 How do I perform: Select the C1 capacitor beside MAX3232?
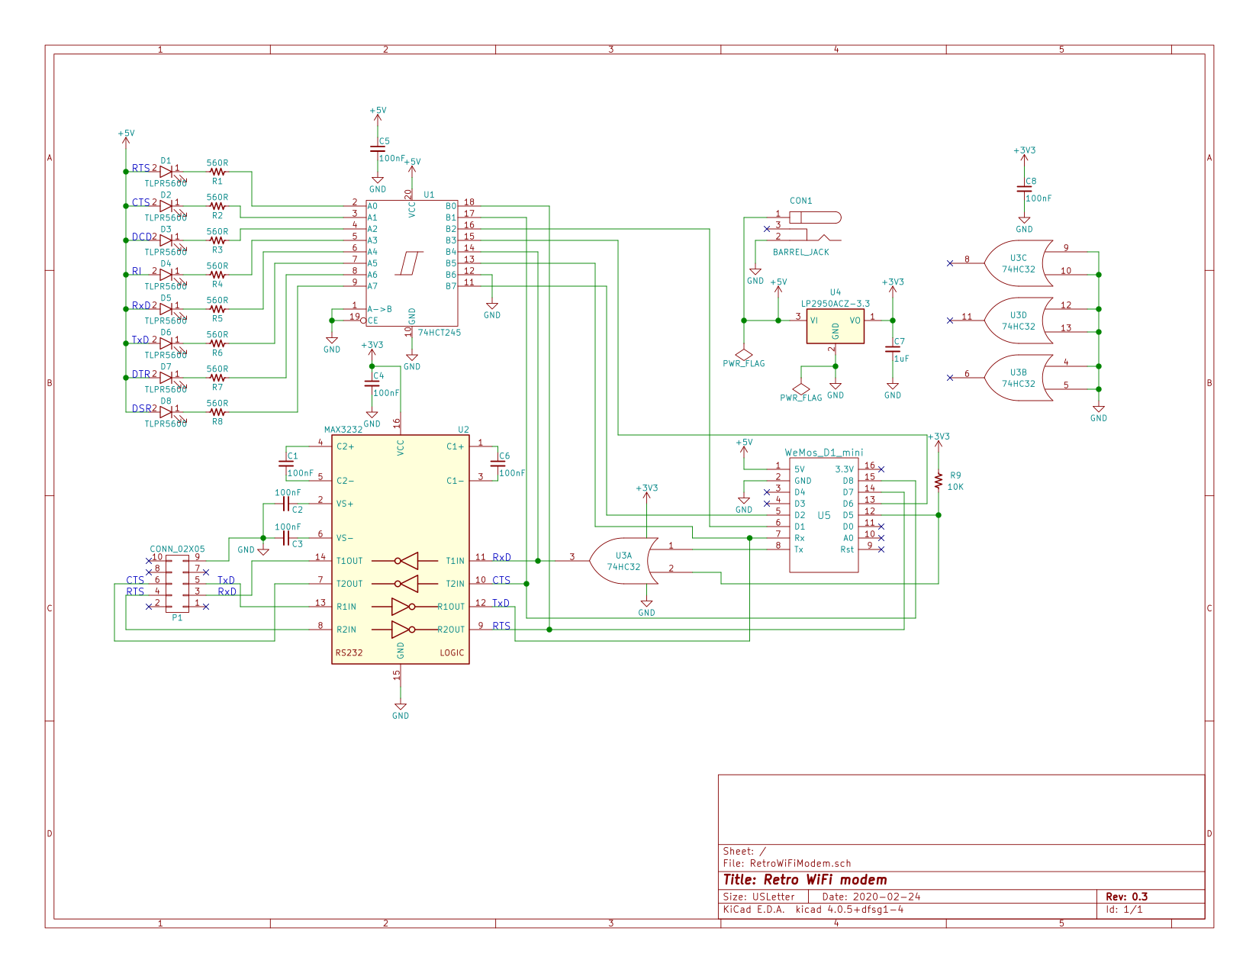286,463
